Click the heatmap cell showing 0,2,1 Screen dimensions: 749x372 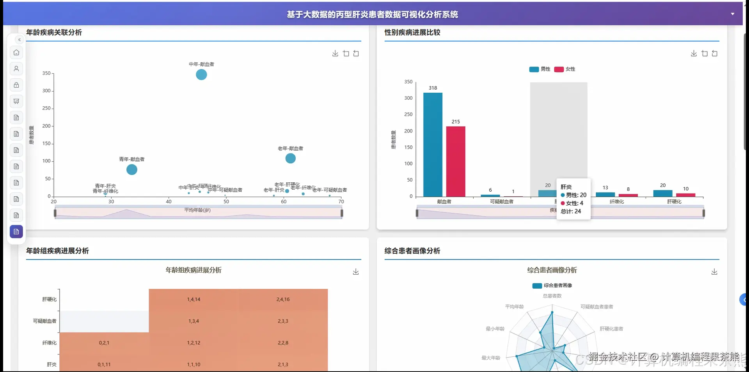point(104,343)
